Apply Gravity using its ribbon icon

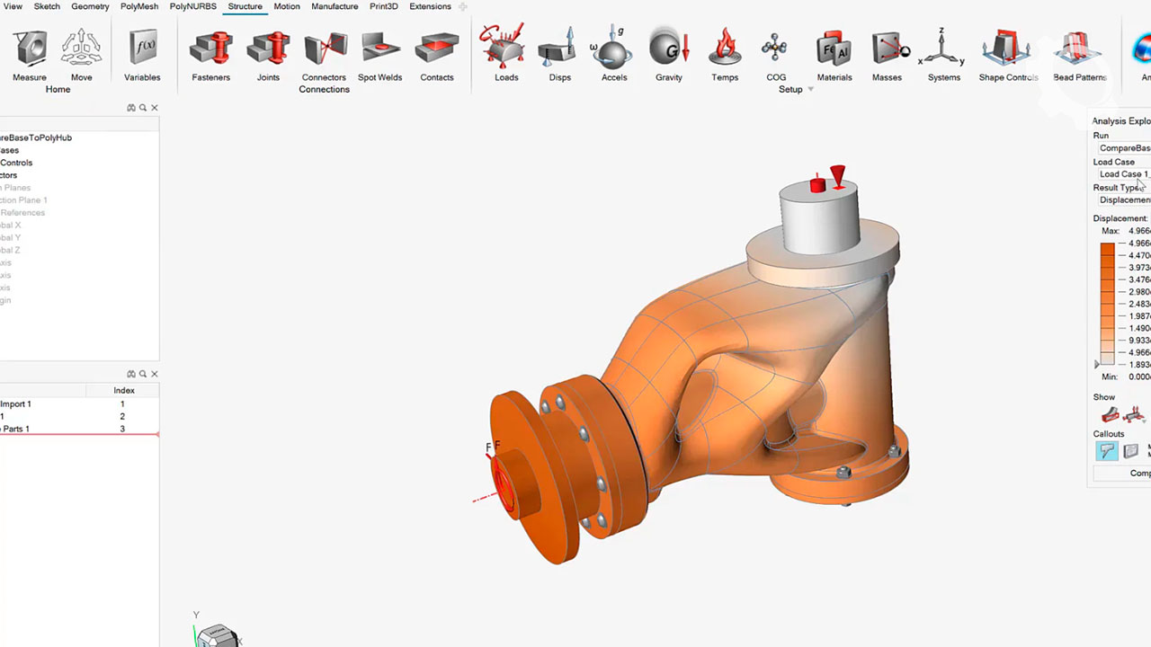668,49
